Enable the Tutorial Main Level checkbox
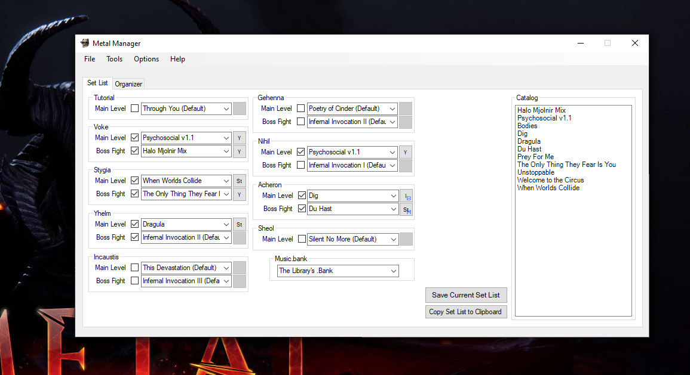 tap(134, 109)
